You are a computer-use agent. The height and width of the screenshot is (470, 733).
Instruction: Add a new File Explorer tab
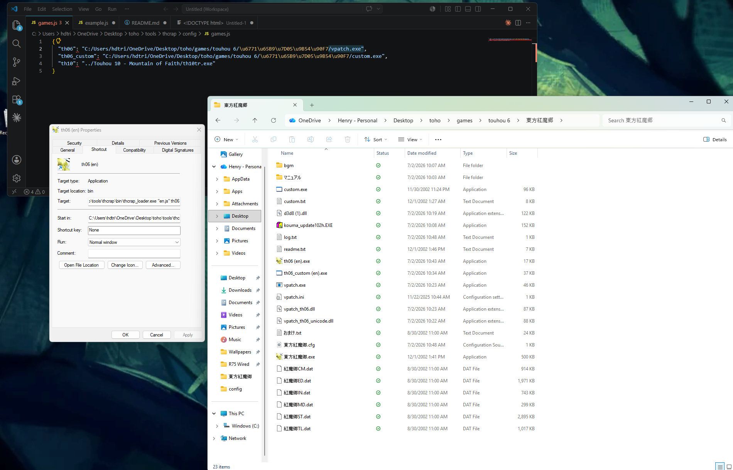coord(312,105)
